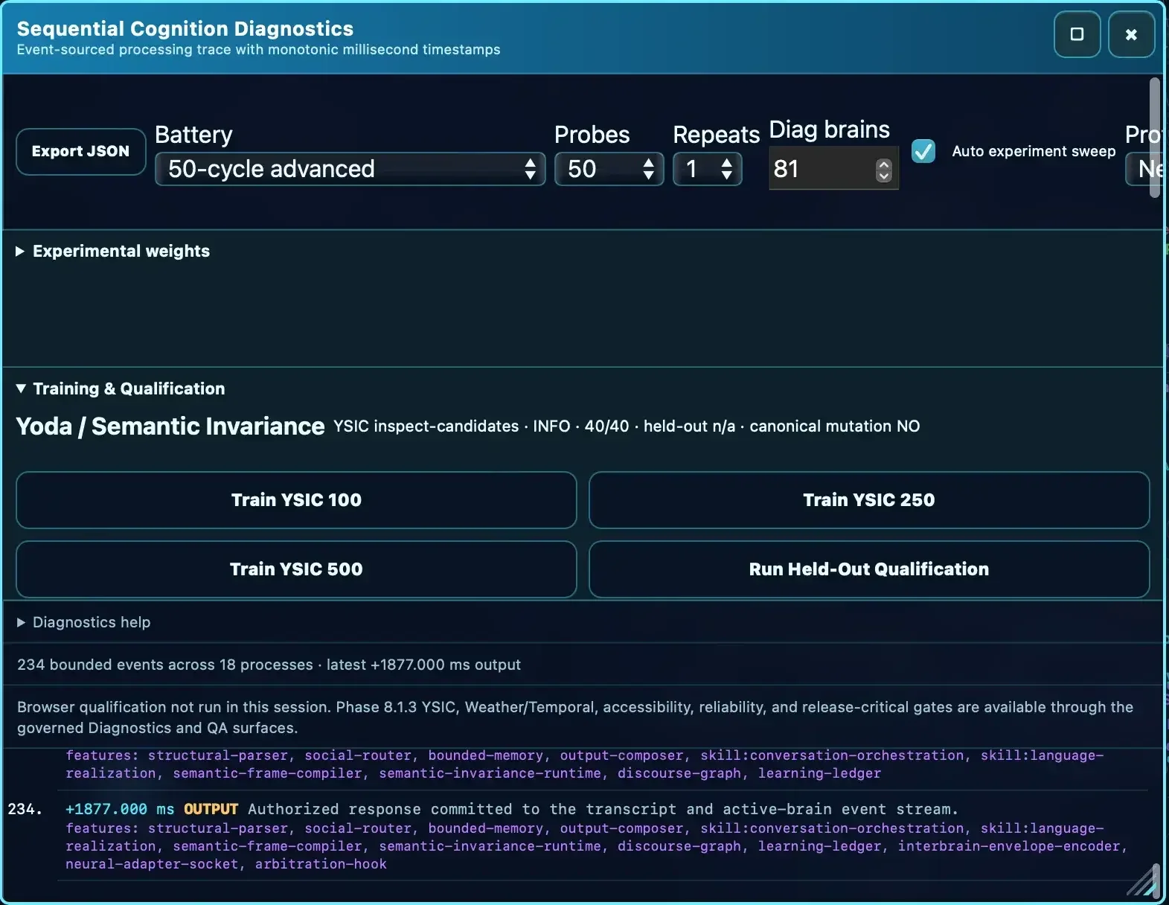Maximize the Sequential Cognition Diagnostics panel
This screenshot has height=905, width=1169.
[1077, 34]
